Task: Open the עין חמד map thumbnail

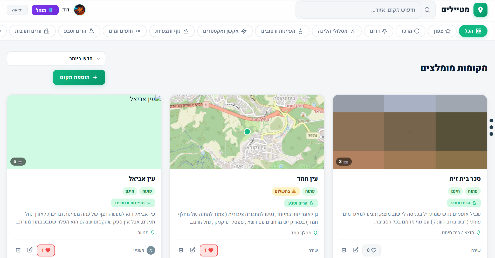Action: pyautogui.click(x=247, y=132)
